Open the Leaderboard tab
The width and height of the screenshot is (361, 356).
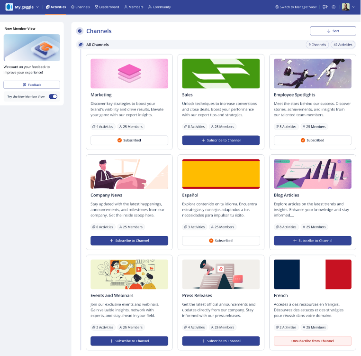pos(107,7)
